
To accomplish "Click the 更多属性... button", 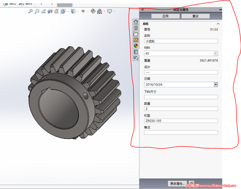I will tap(177, 183).
